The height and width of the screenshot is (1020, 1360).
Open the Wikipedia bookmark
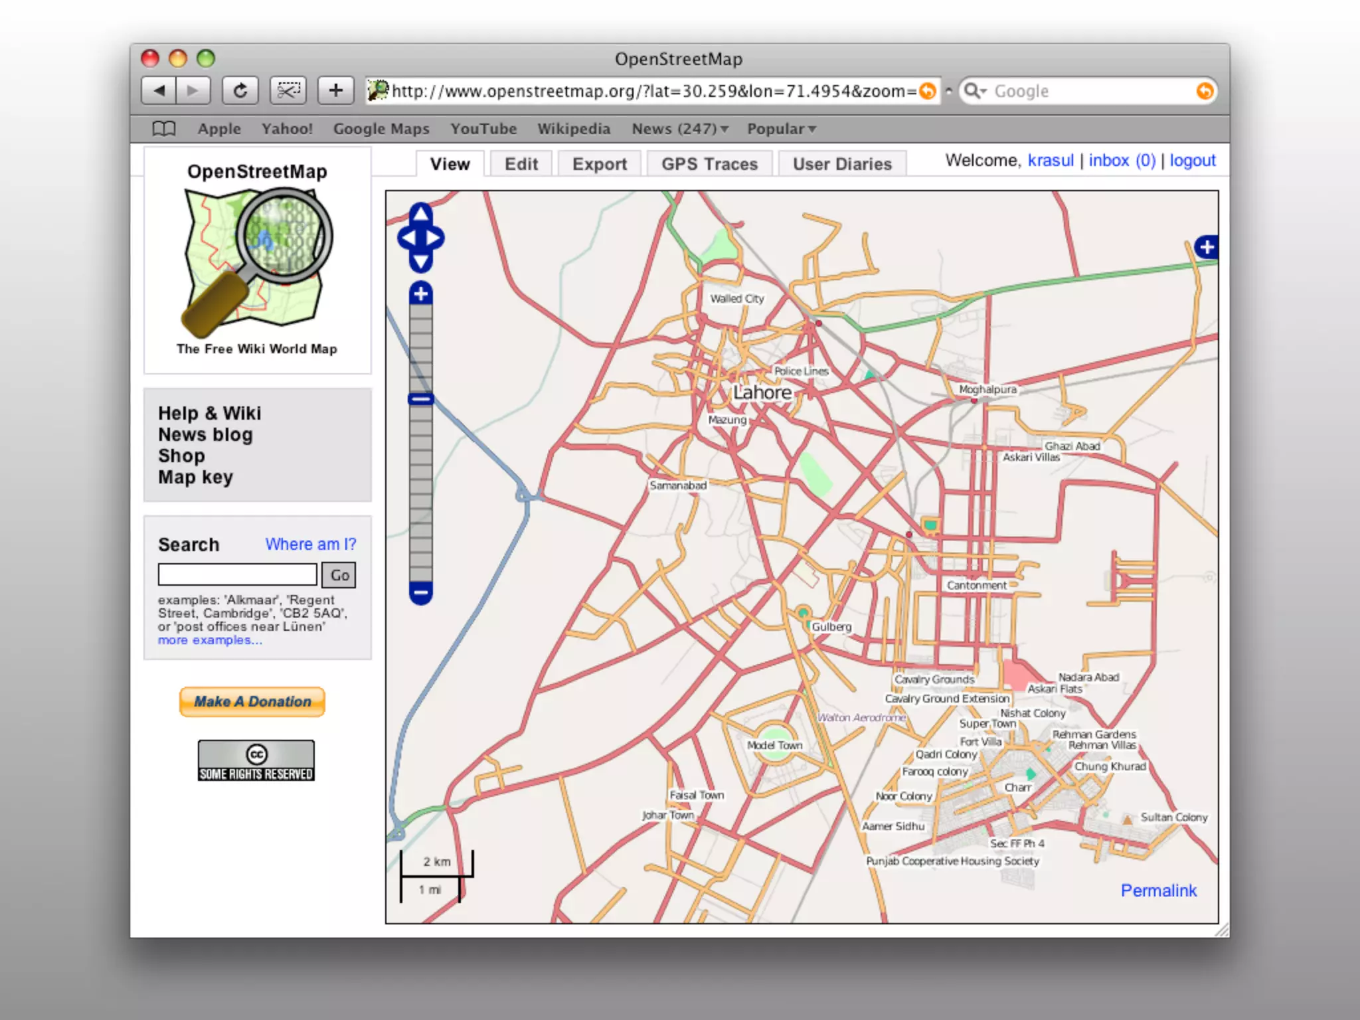click(x=574, y=129)
